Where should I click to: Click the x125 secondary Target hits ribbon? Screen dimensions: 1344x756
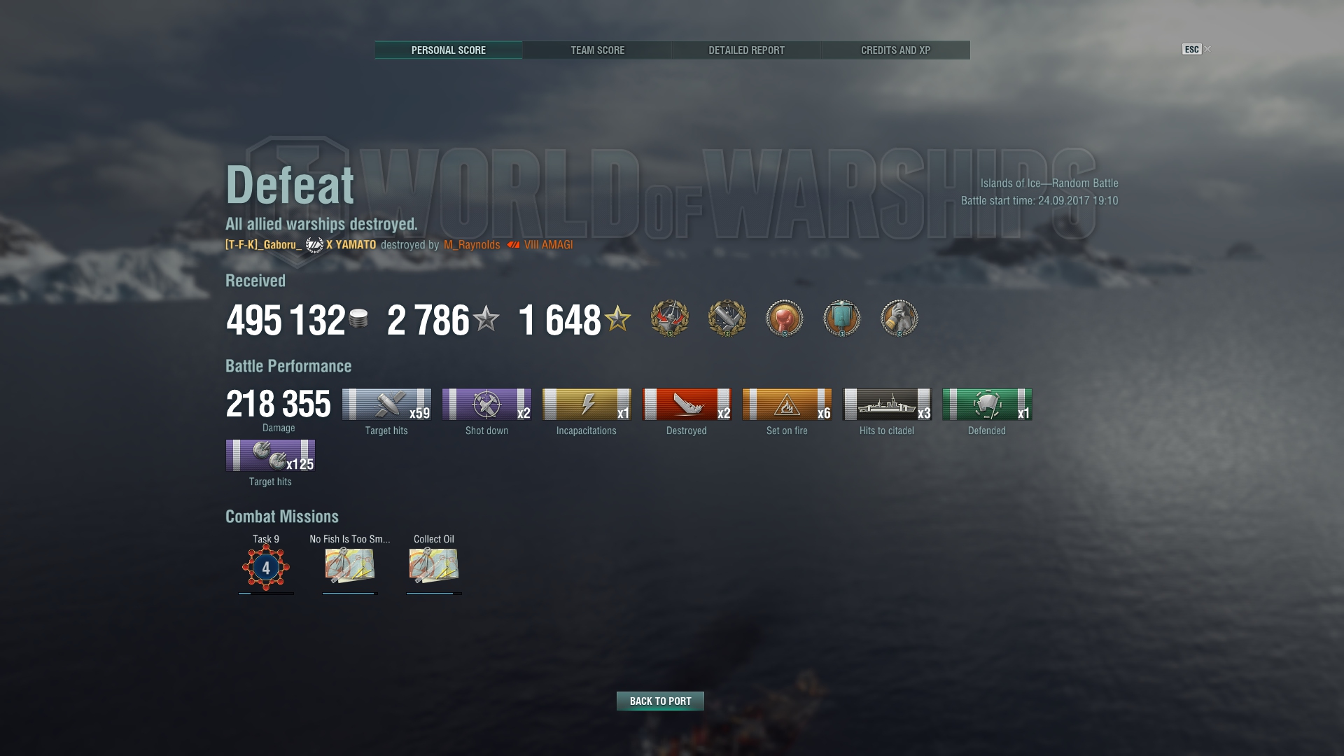[270, 456]
